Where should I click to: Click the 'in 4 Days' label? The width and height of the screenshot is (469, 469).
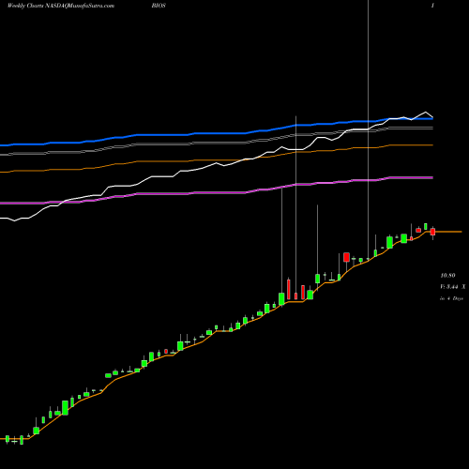tap(451, 298)
